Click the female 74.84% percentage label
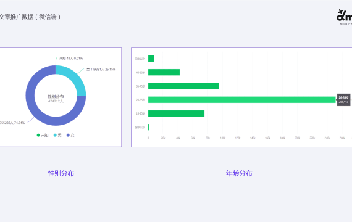This screenshot has height=222, width=352. 12,123
